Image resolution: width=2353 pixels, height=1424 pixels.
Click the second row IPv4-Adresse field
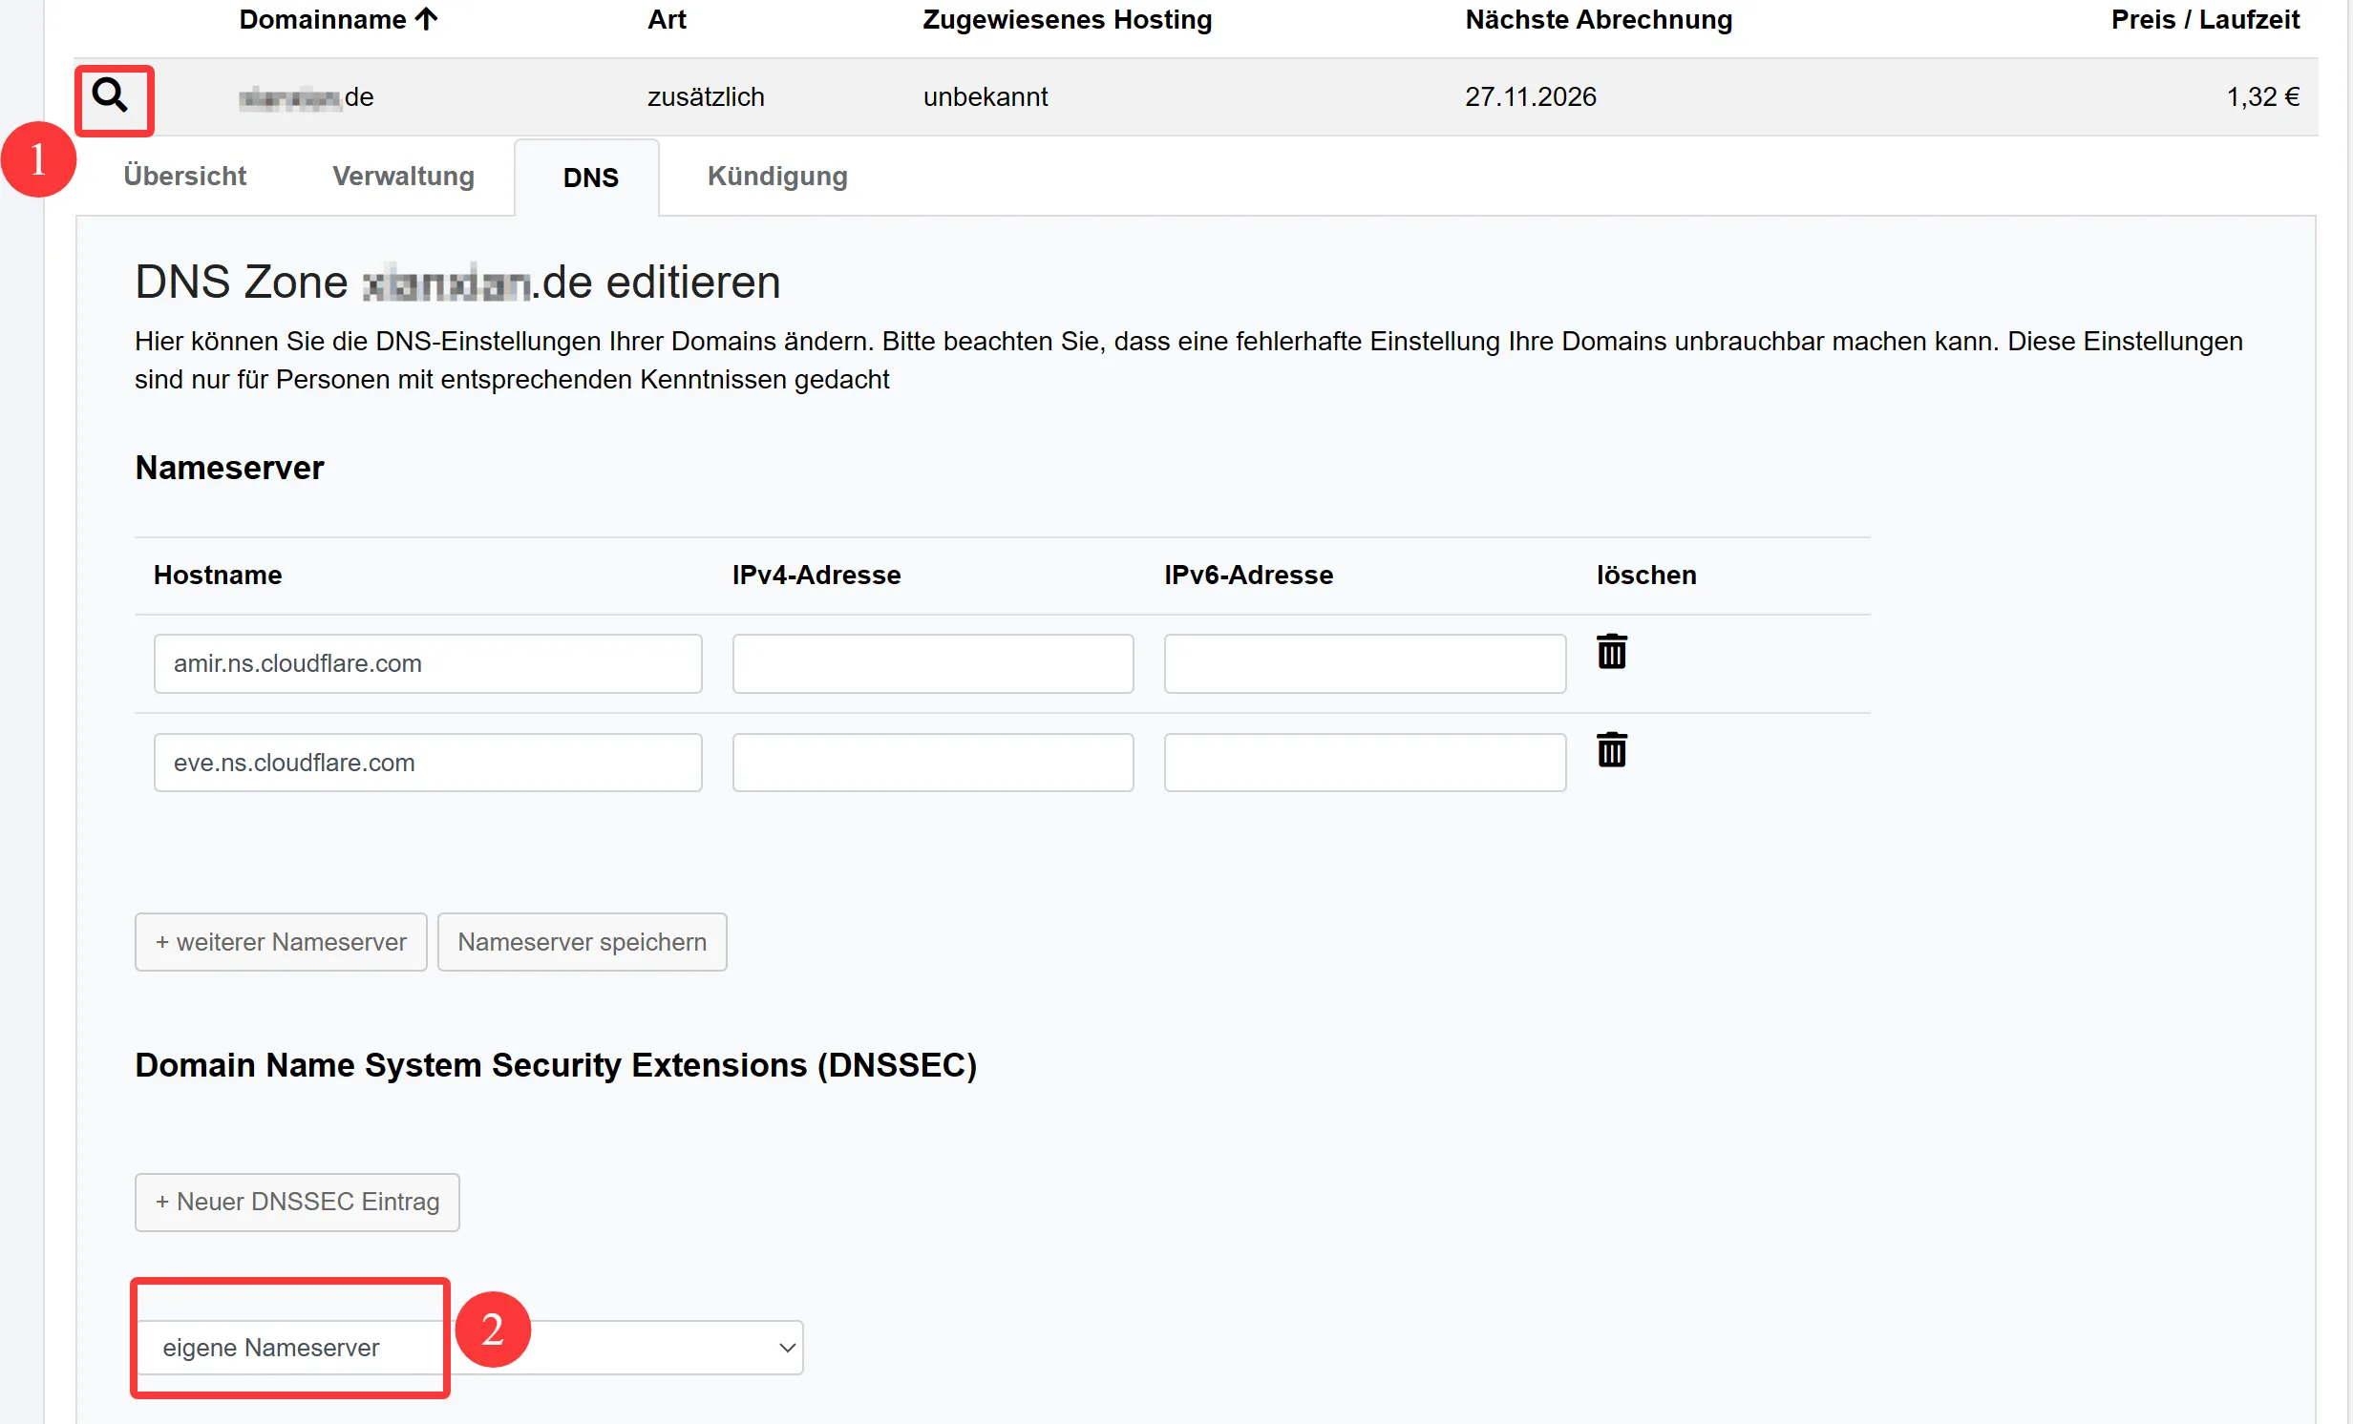pos(932,763)
